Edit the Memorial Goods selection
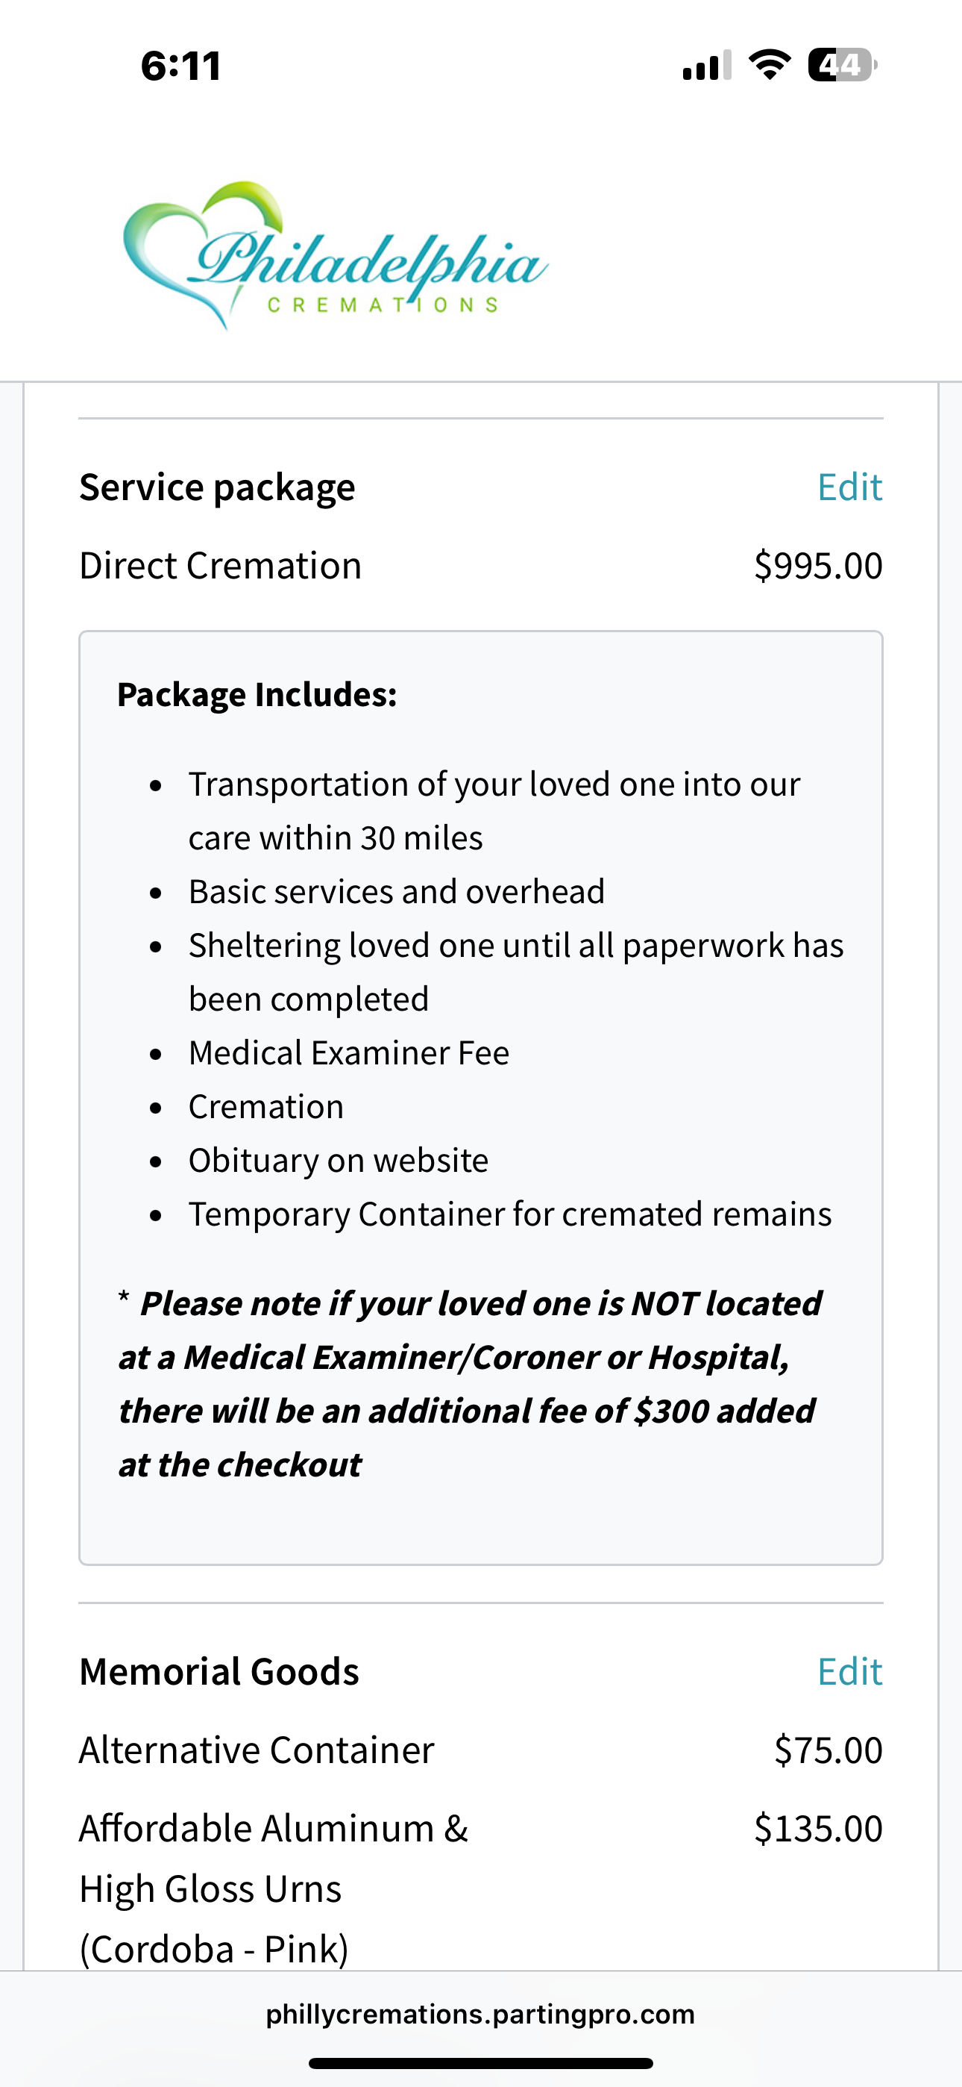Viewport: 962px width, 2087px height. (849, 1671)
